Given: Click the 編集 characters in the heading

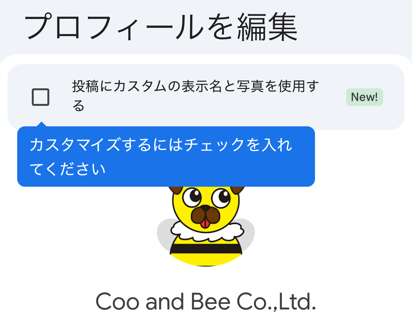Looking at the screenshot, I should [x=267, y=27].
